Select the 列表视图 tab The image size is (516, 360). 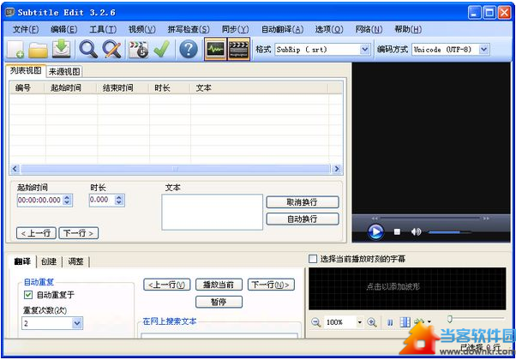pyautogui.click(x=26, y=70)
